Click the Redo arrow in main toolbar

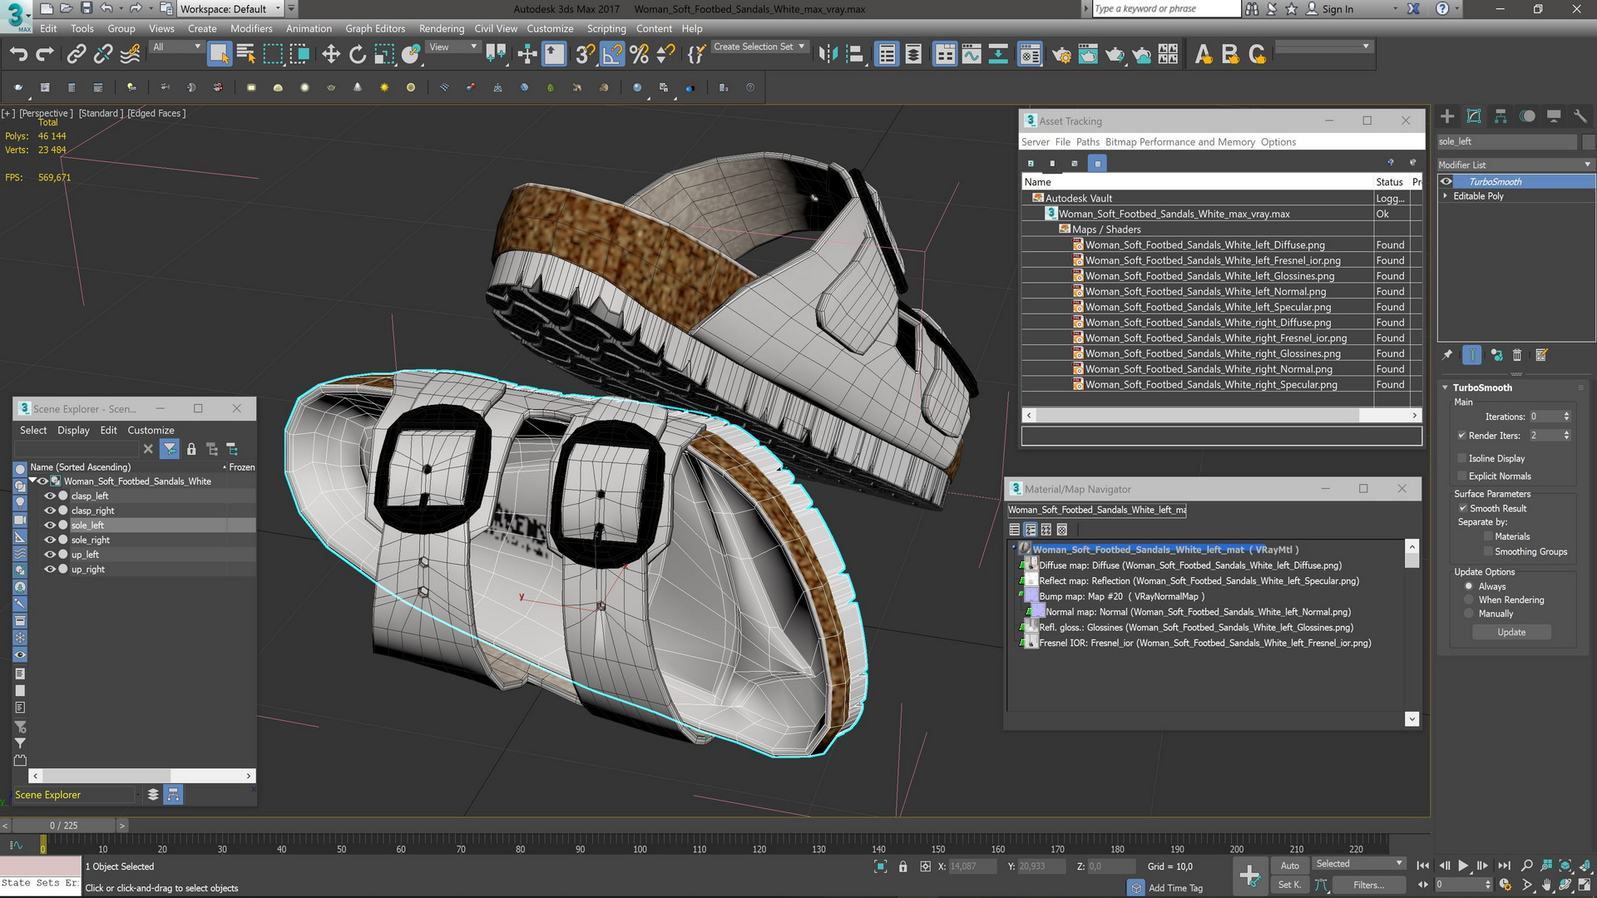45,55
